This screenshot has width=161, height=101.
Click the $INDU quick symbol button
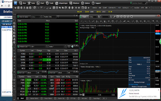pos(95,8)
